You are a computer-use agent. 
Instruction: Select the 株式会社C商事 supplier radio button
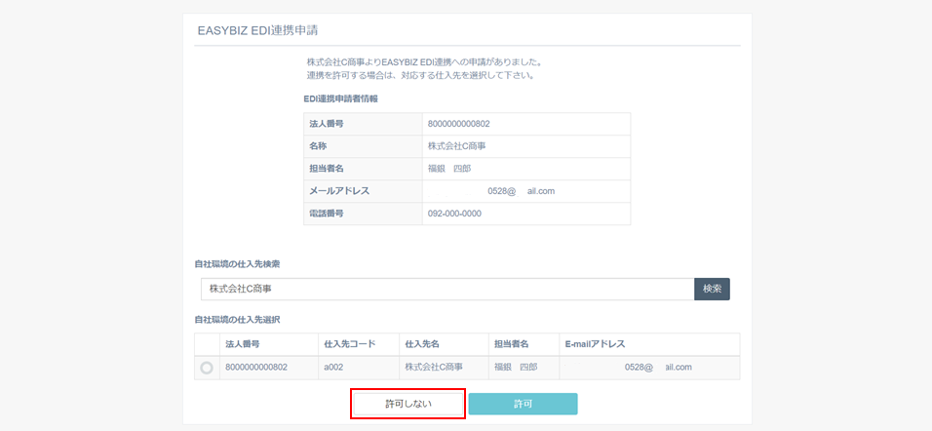[x=207, y=368]
